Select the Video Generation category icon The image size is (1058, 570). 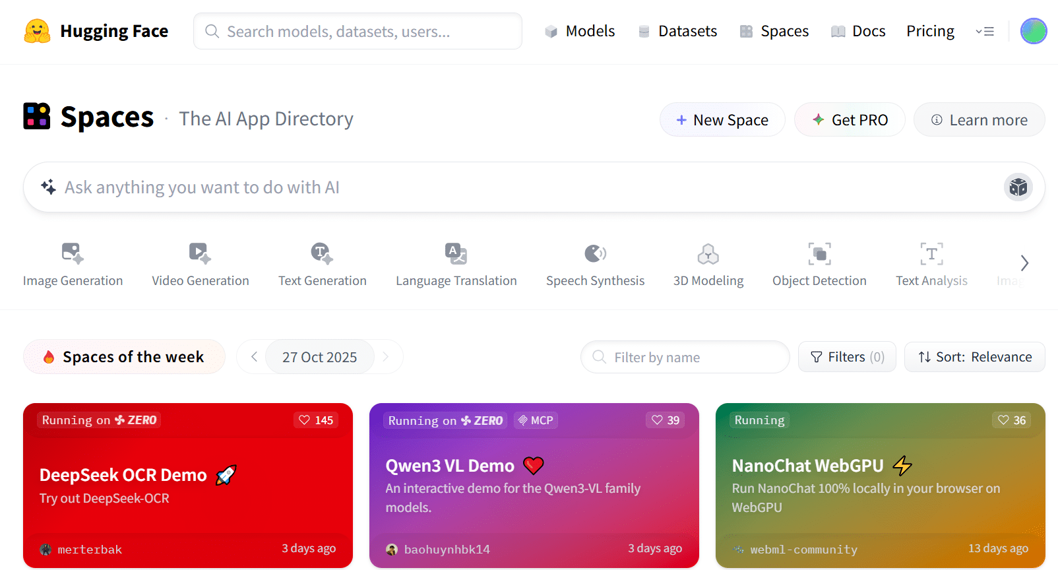coord(200,253)
